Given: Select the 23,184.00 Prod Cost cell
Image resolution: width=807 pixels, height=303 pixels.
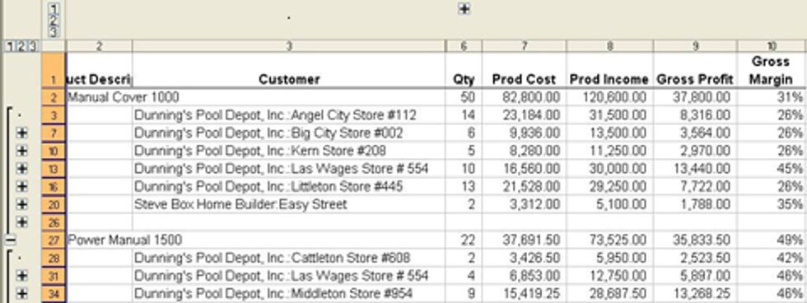Looking at the screenshot, I should [524, 115].
